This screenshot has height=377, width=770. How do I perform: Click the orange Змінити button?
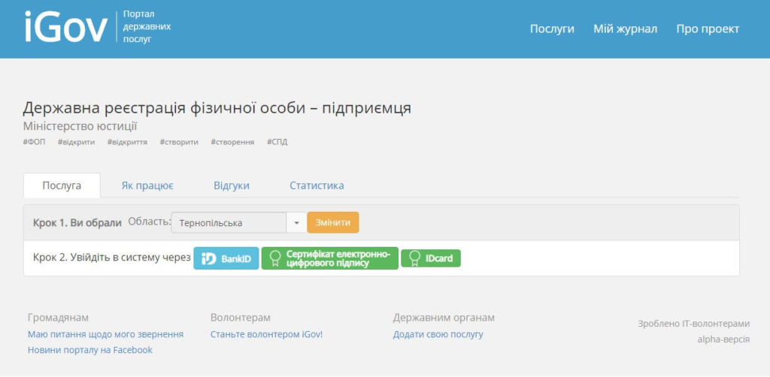point(333,222)
